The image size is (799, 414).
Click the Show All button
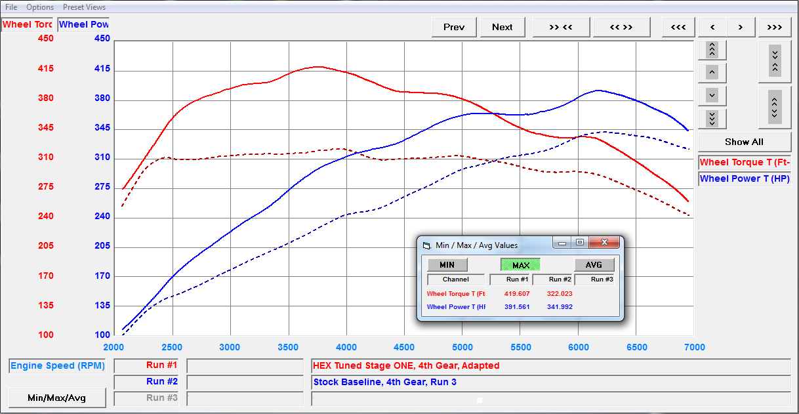coord(744,142)
